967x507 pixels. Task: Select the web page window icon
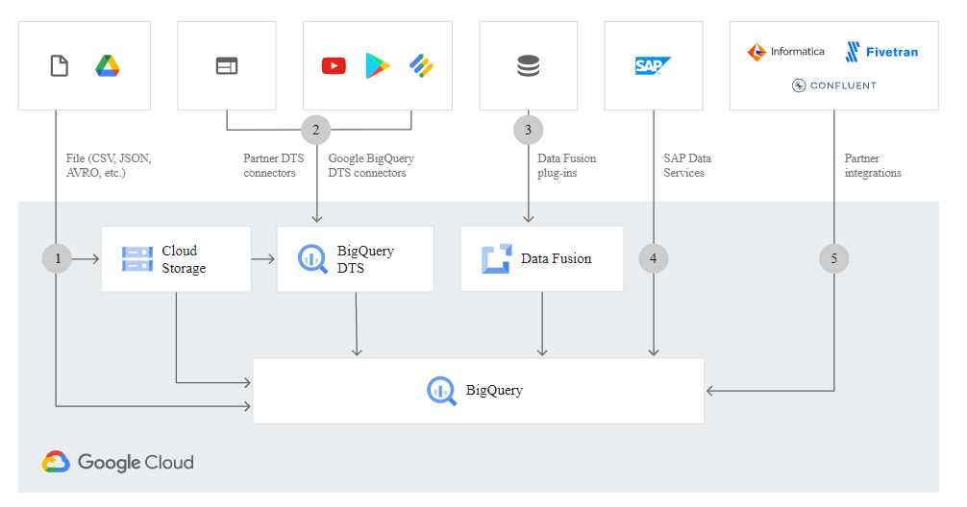pos(226,66)
